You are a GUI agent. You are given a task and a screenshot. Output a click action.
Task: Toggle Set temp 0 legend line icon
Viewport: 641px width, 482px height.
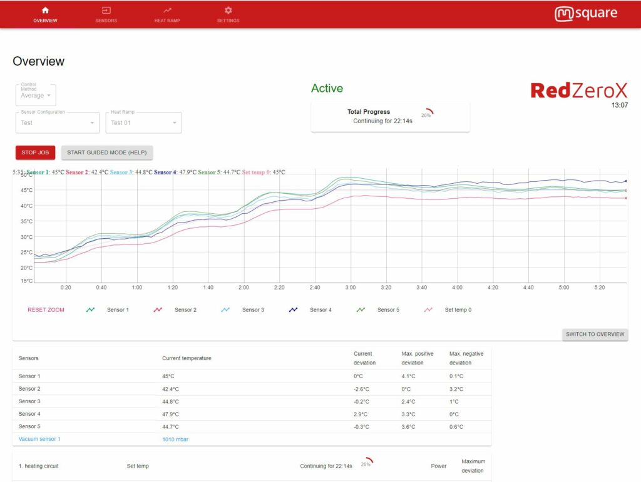(428, 310)
